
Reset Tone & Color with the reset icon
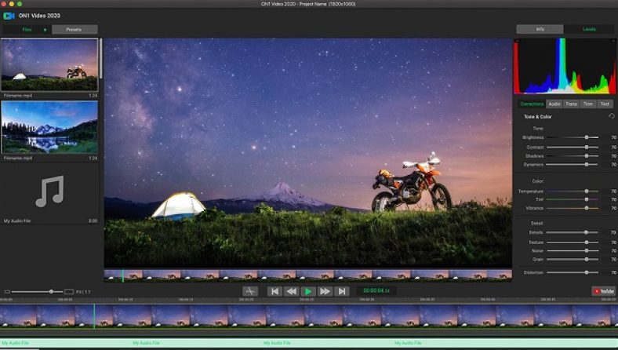[x=611, y=116]
